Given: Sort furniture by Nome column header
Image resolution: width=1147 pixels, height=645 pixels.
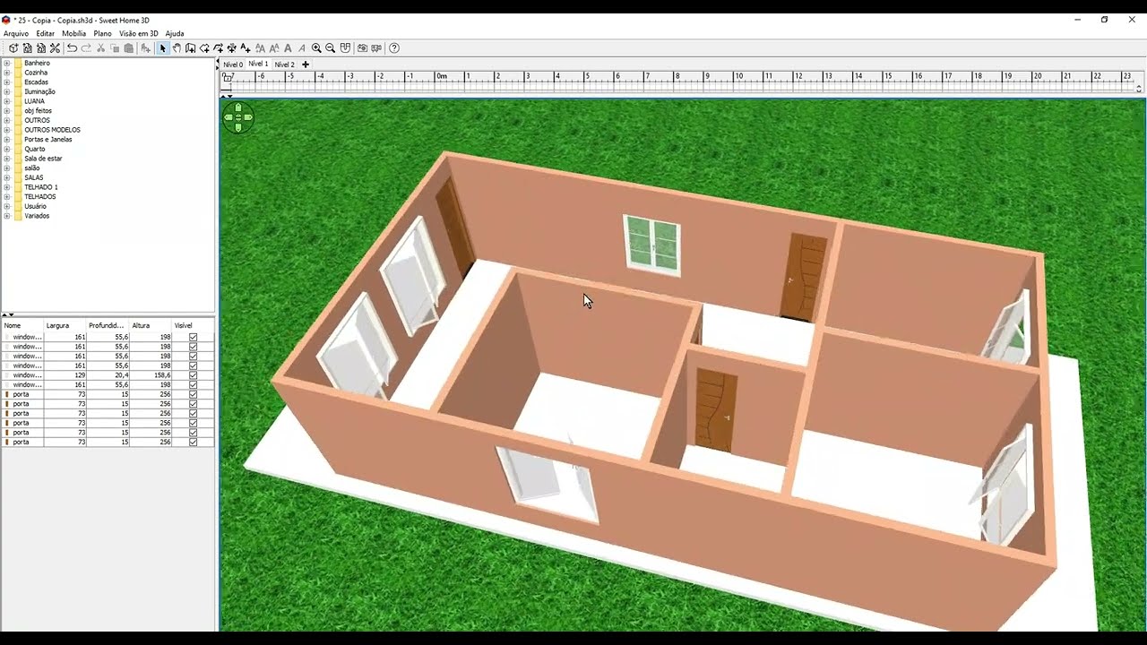Looking at the screenshot, I should pyautogui.click(x=22, y=325).
